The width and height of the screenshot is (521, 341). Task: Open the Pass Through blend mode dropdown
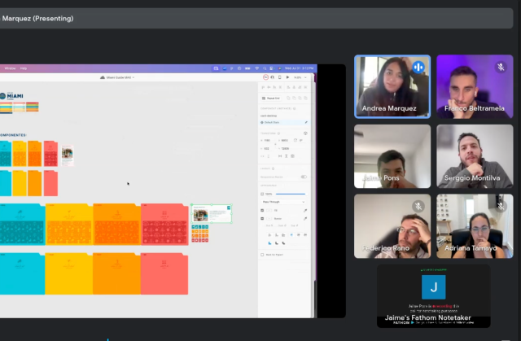click(x=283, y=202)
